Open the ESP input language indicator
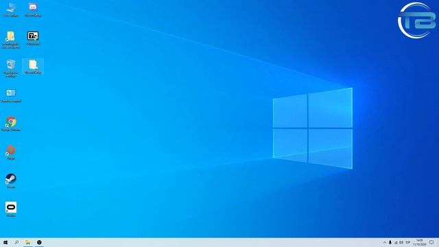Screen dimensions: 439x247 (408, 242)
